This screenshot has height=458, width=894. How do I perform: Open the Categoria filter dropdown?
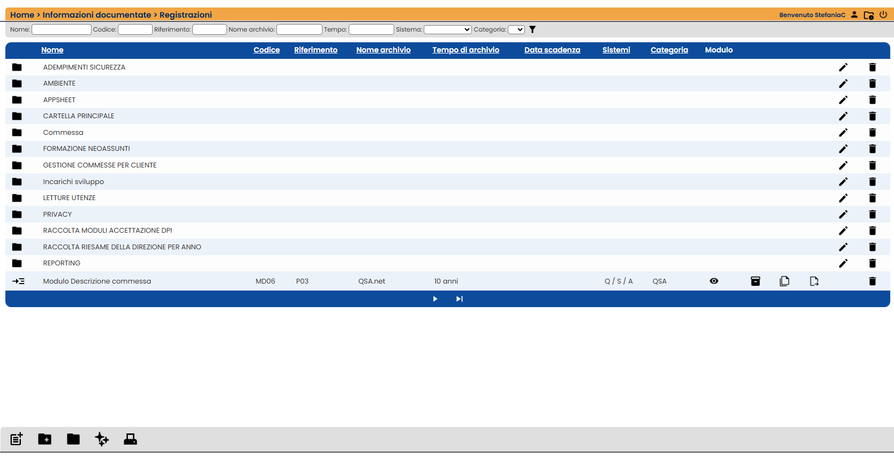coord(516,29)
